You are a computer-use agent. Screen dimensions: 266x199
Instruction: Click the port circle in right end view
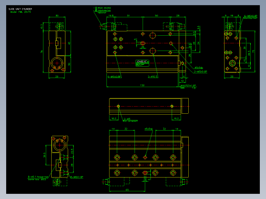pyautogui.click(x=232, y=63)
